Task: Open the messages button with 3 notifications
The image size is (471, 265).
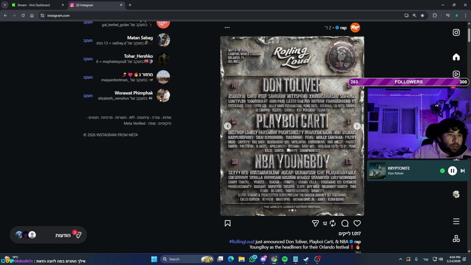Action: 48,235
